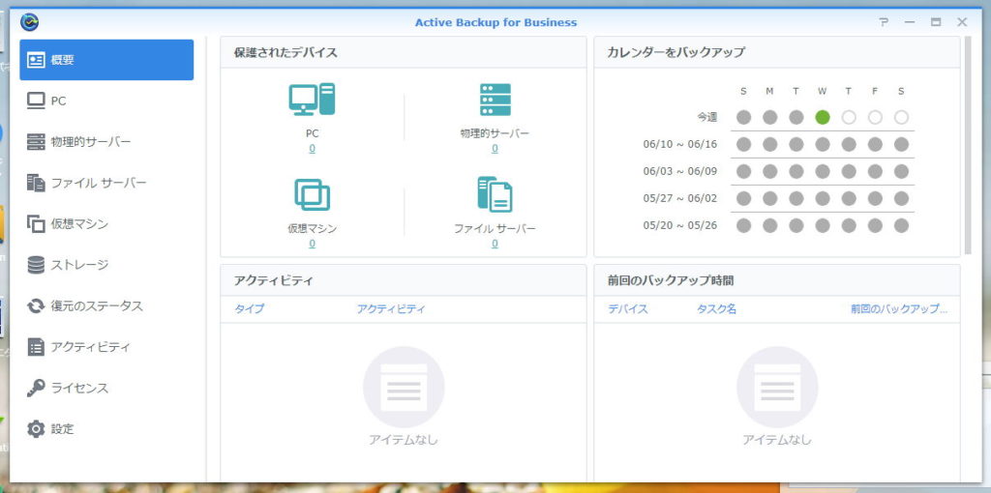The height and width of the screenshot is (493, 991).
Task: Click the 設定 gear icon
Action: (36, 429)
